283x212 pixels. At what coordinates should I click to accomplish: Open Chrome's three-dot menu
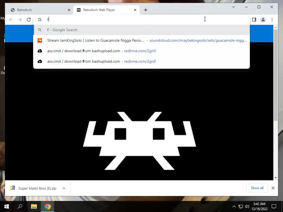pos(272,20)
